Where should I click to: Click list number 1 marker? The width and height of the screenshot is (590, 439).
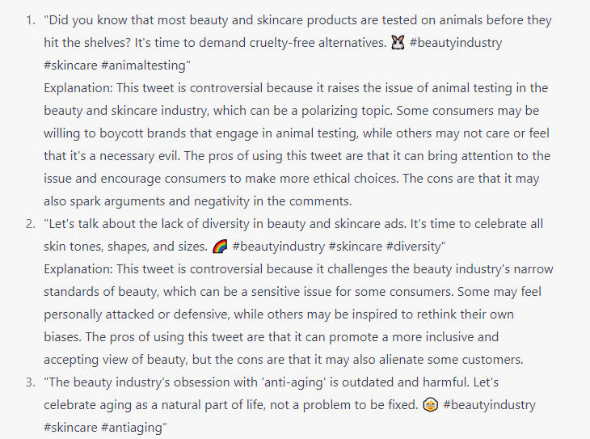click(27, 20)
